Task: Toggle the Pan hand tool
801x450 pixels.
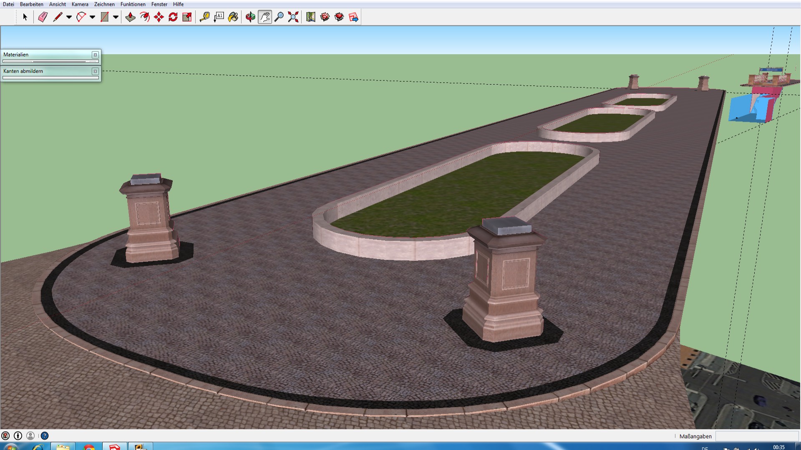Action: pyautogui.click(x=265, y=17)
